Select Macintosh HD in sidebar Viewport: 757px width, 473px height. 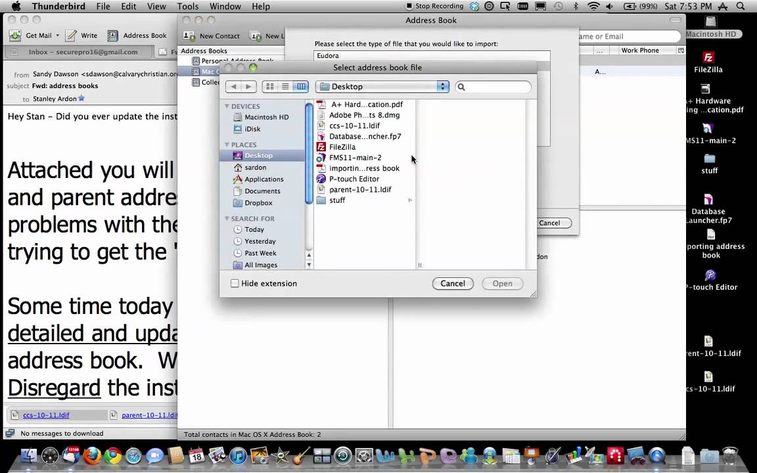[x=262, y=118]
